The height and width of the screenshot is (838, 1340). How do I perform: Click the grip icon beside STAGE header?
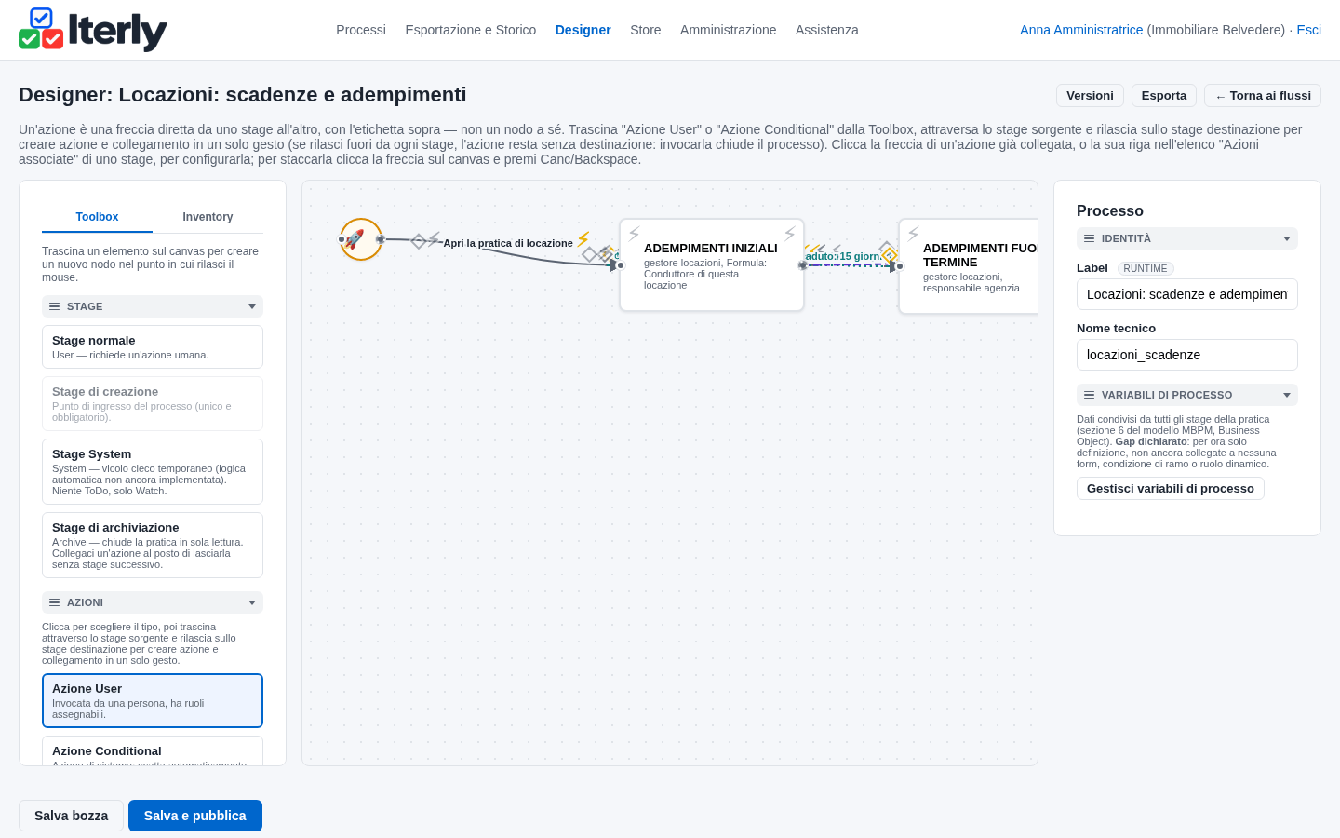coord(55,306)
